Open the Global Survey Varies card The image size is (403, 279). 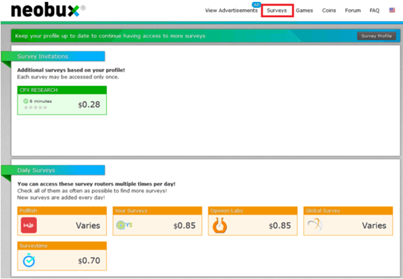(x=348, y=221)
